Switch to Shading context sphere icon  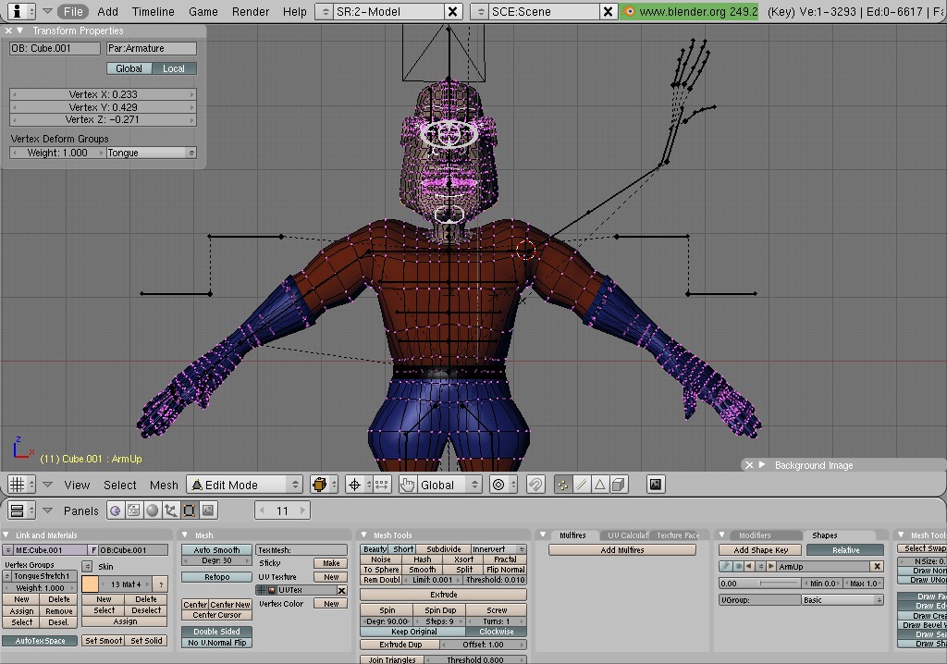coord(153,510)
